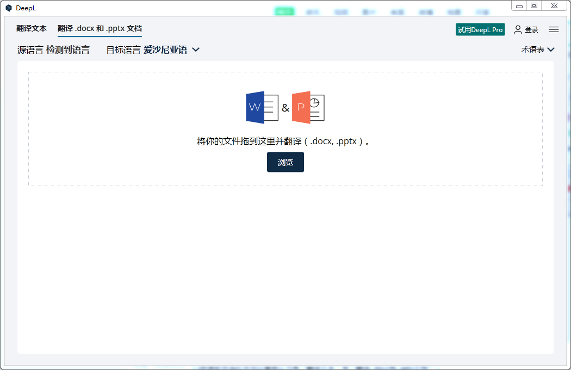Select 爱沙尼亚语 to change target language

coord(164,50)
